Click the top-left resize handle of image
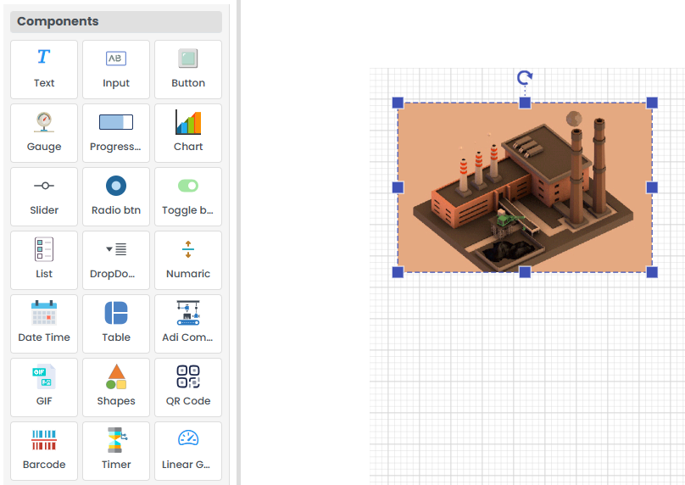Viewport: 685px width, 485px height. click(x=398, y=103)
